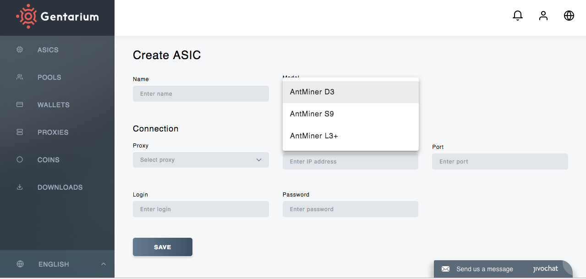
Task: Pick the AntMiner L3+ option
Action: coord(351,136)
